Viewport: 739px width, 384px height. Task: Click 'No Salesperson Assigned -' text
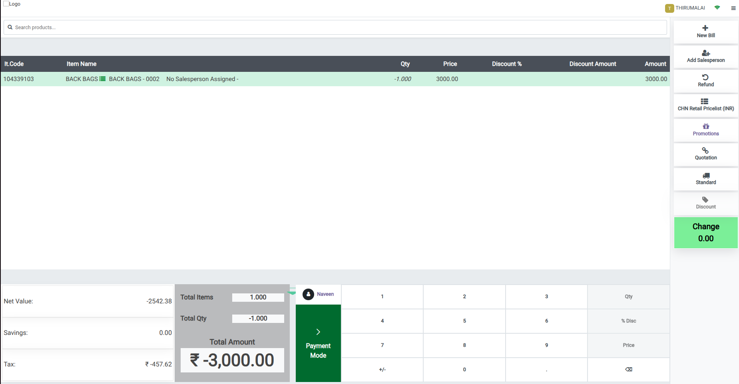click(202, 79)
